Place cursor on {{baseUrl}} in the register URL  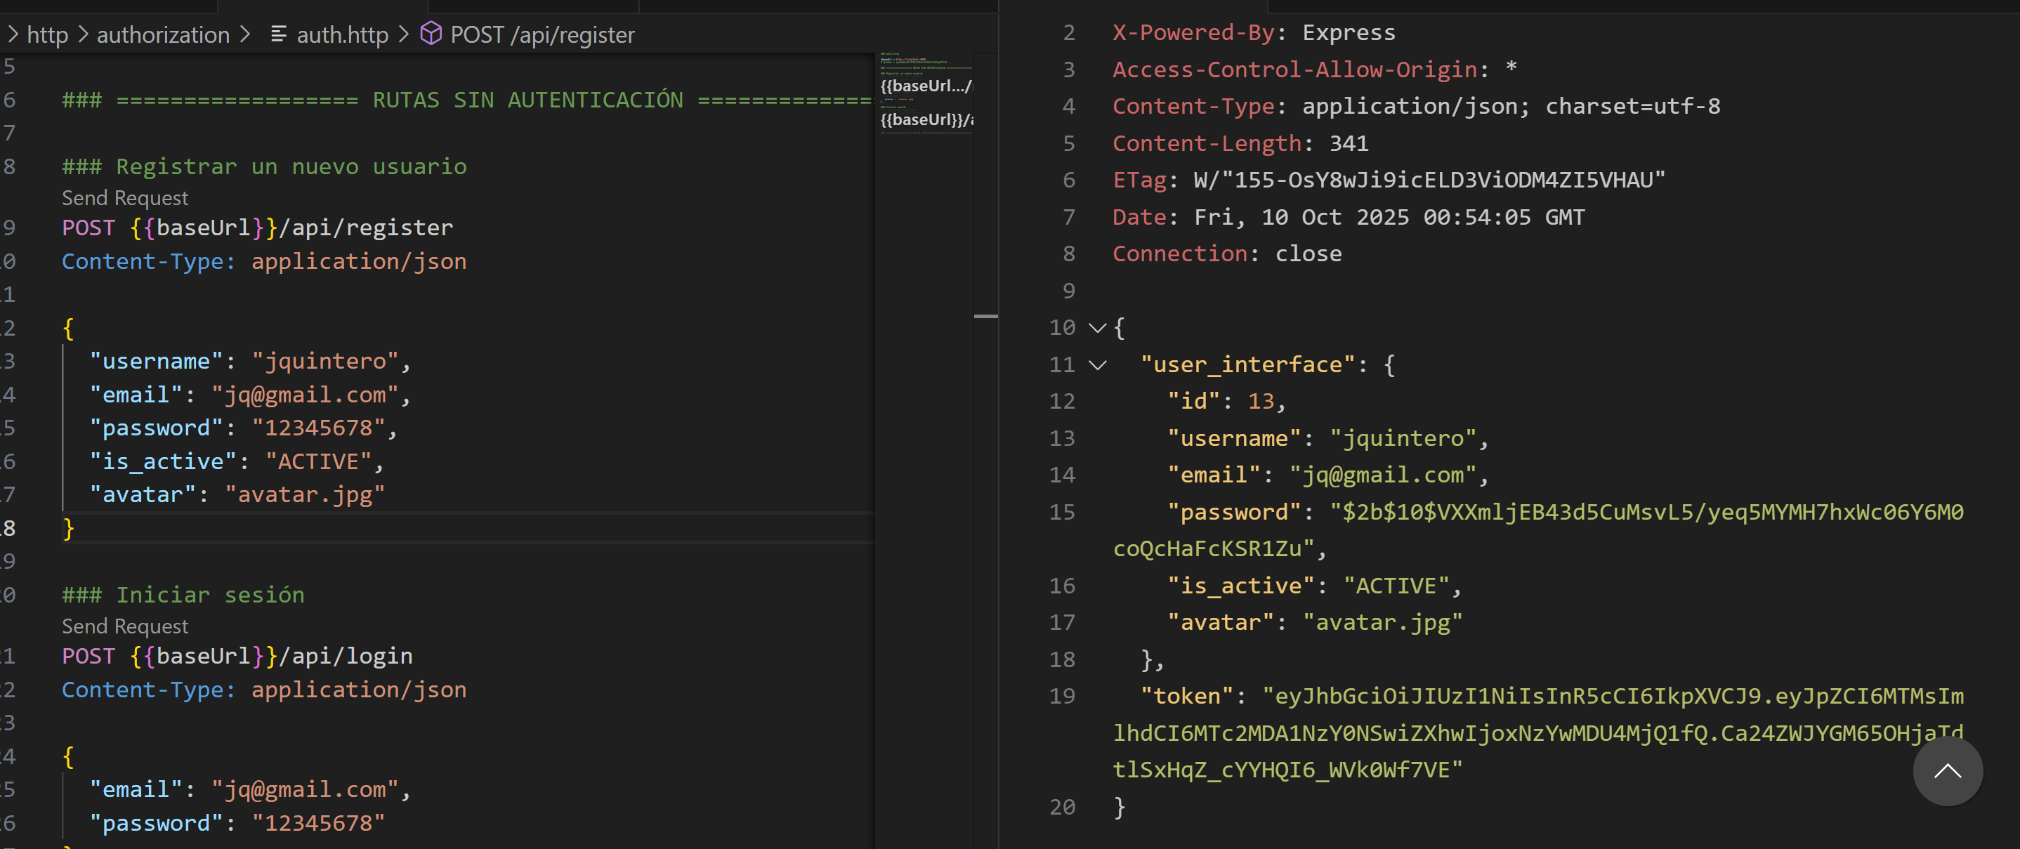coord(204,228)
